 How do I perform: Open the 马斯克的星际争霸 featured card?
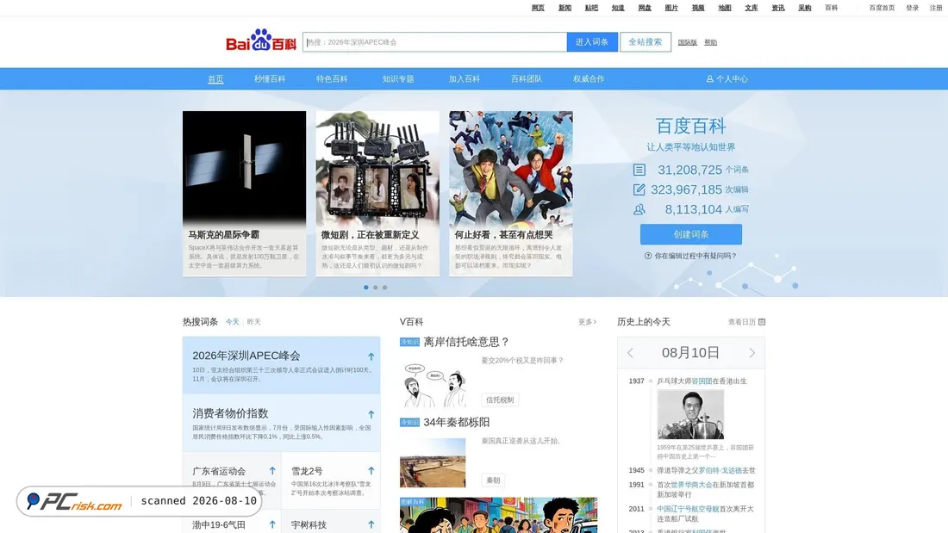(244, 194)
